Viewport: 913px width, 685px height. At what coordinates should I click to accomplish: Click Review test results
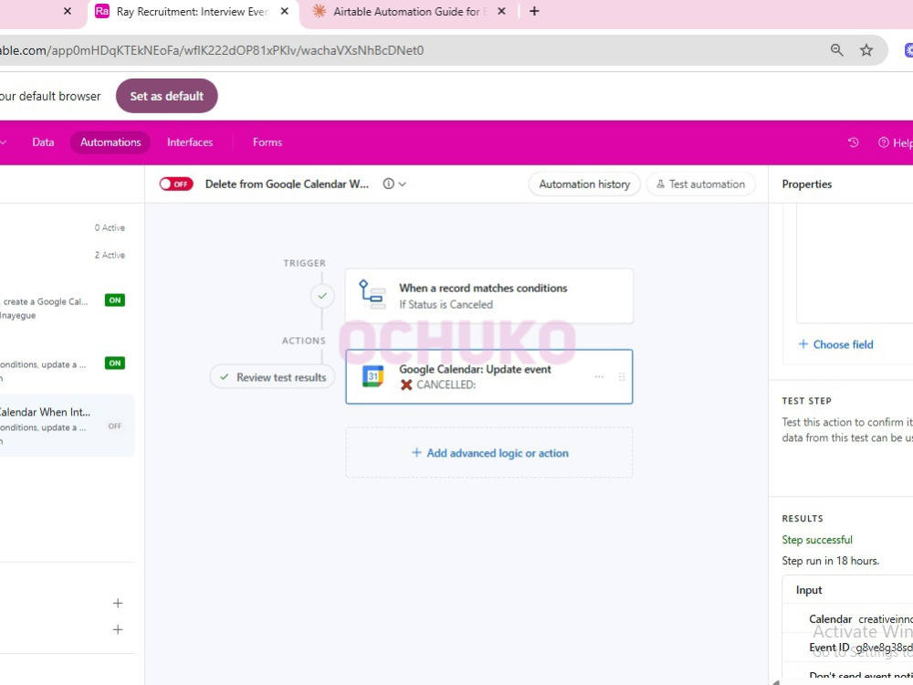point(272,377)
